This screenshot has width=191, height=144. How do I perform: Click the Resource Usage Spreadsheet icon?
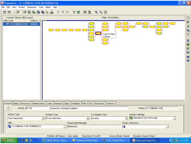pos(38,12)
